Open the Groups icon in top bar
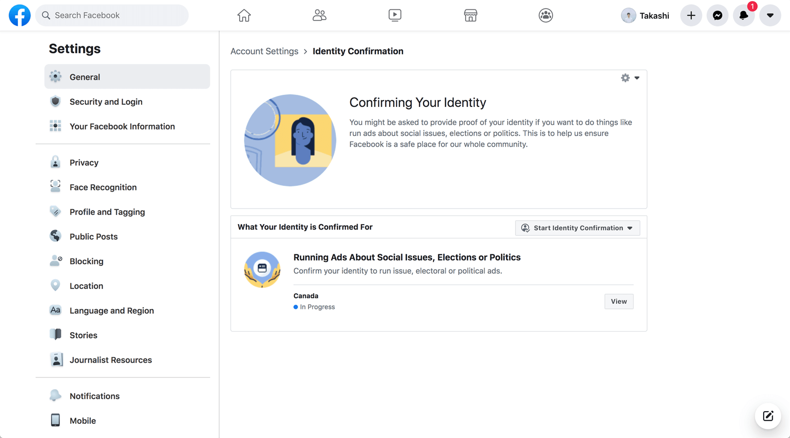 tap(546, 15)
